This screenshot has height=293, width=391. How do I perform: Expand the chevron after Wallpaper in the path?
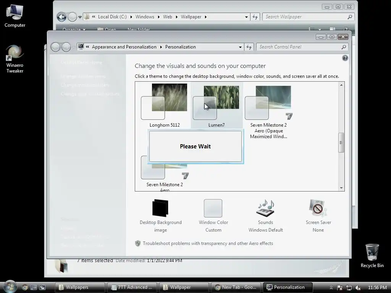coord(206,17)
